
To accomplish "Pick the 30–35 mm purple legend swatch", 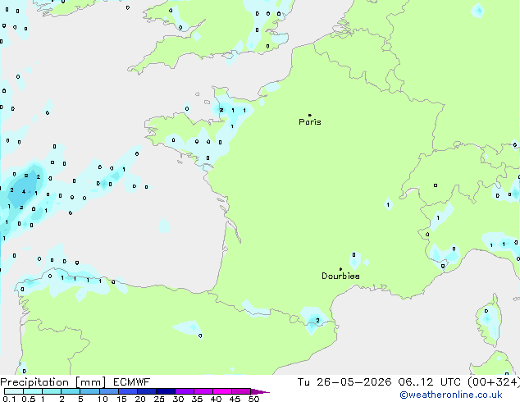I will 185,391.
